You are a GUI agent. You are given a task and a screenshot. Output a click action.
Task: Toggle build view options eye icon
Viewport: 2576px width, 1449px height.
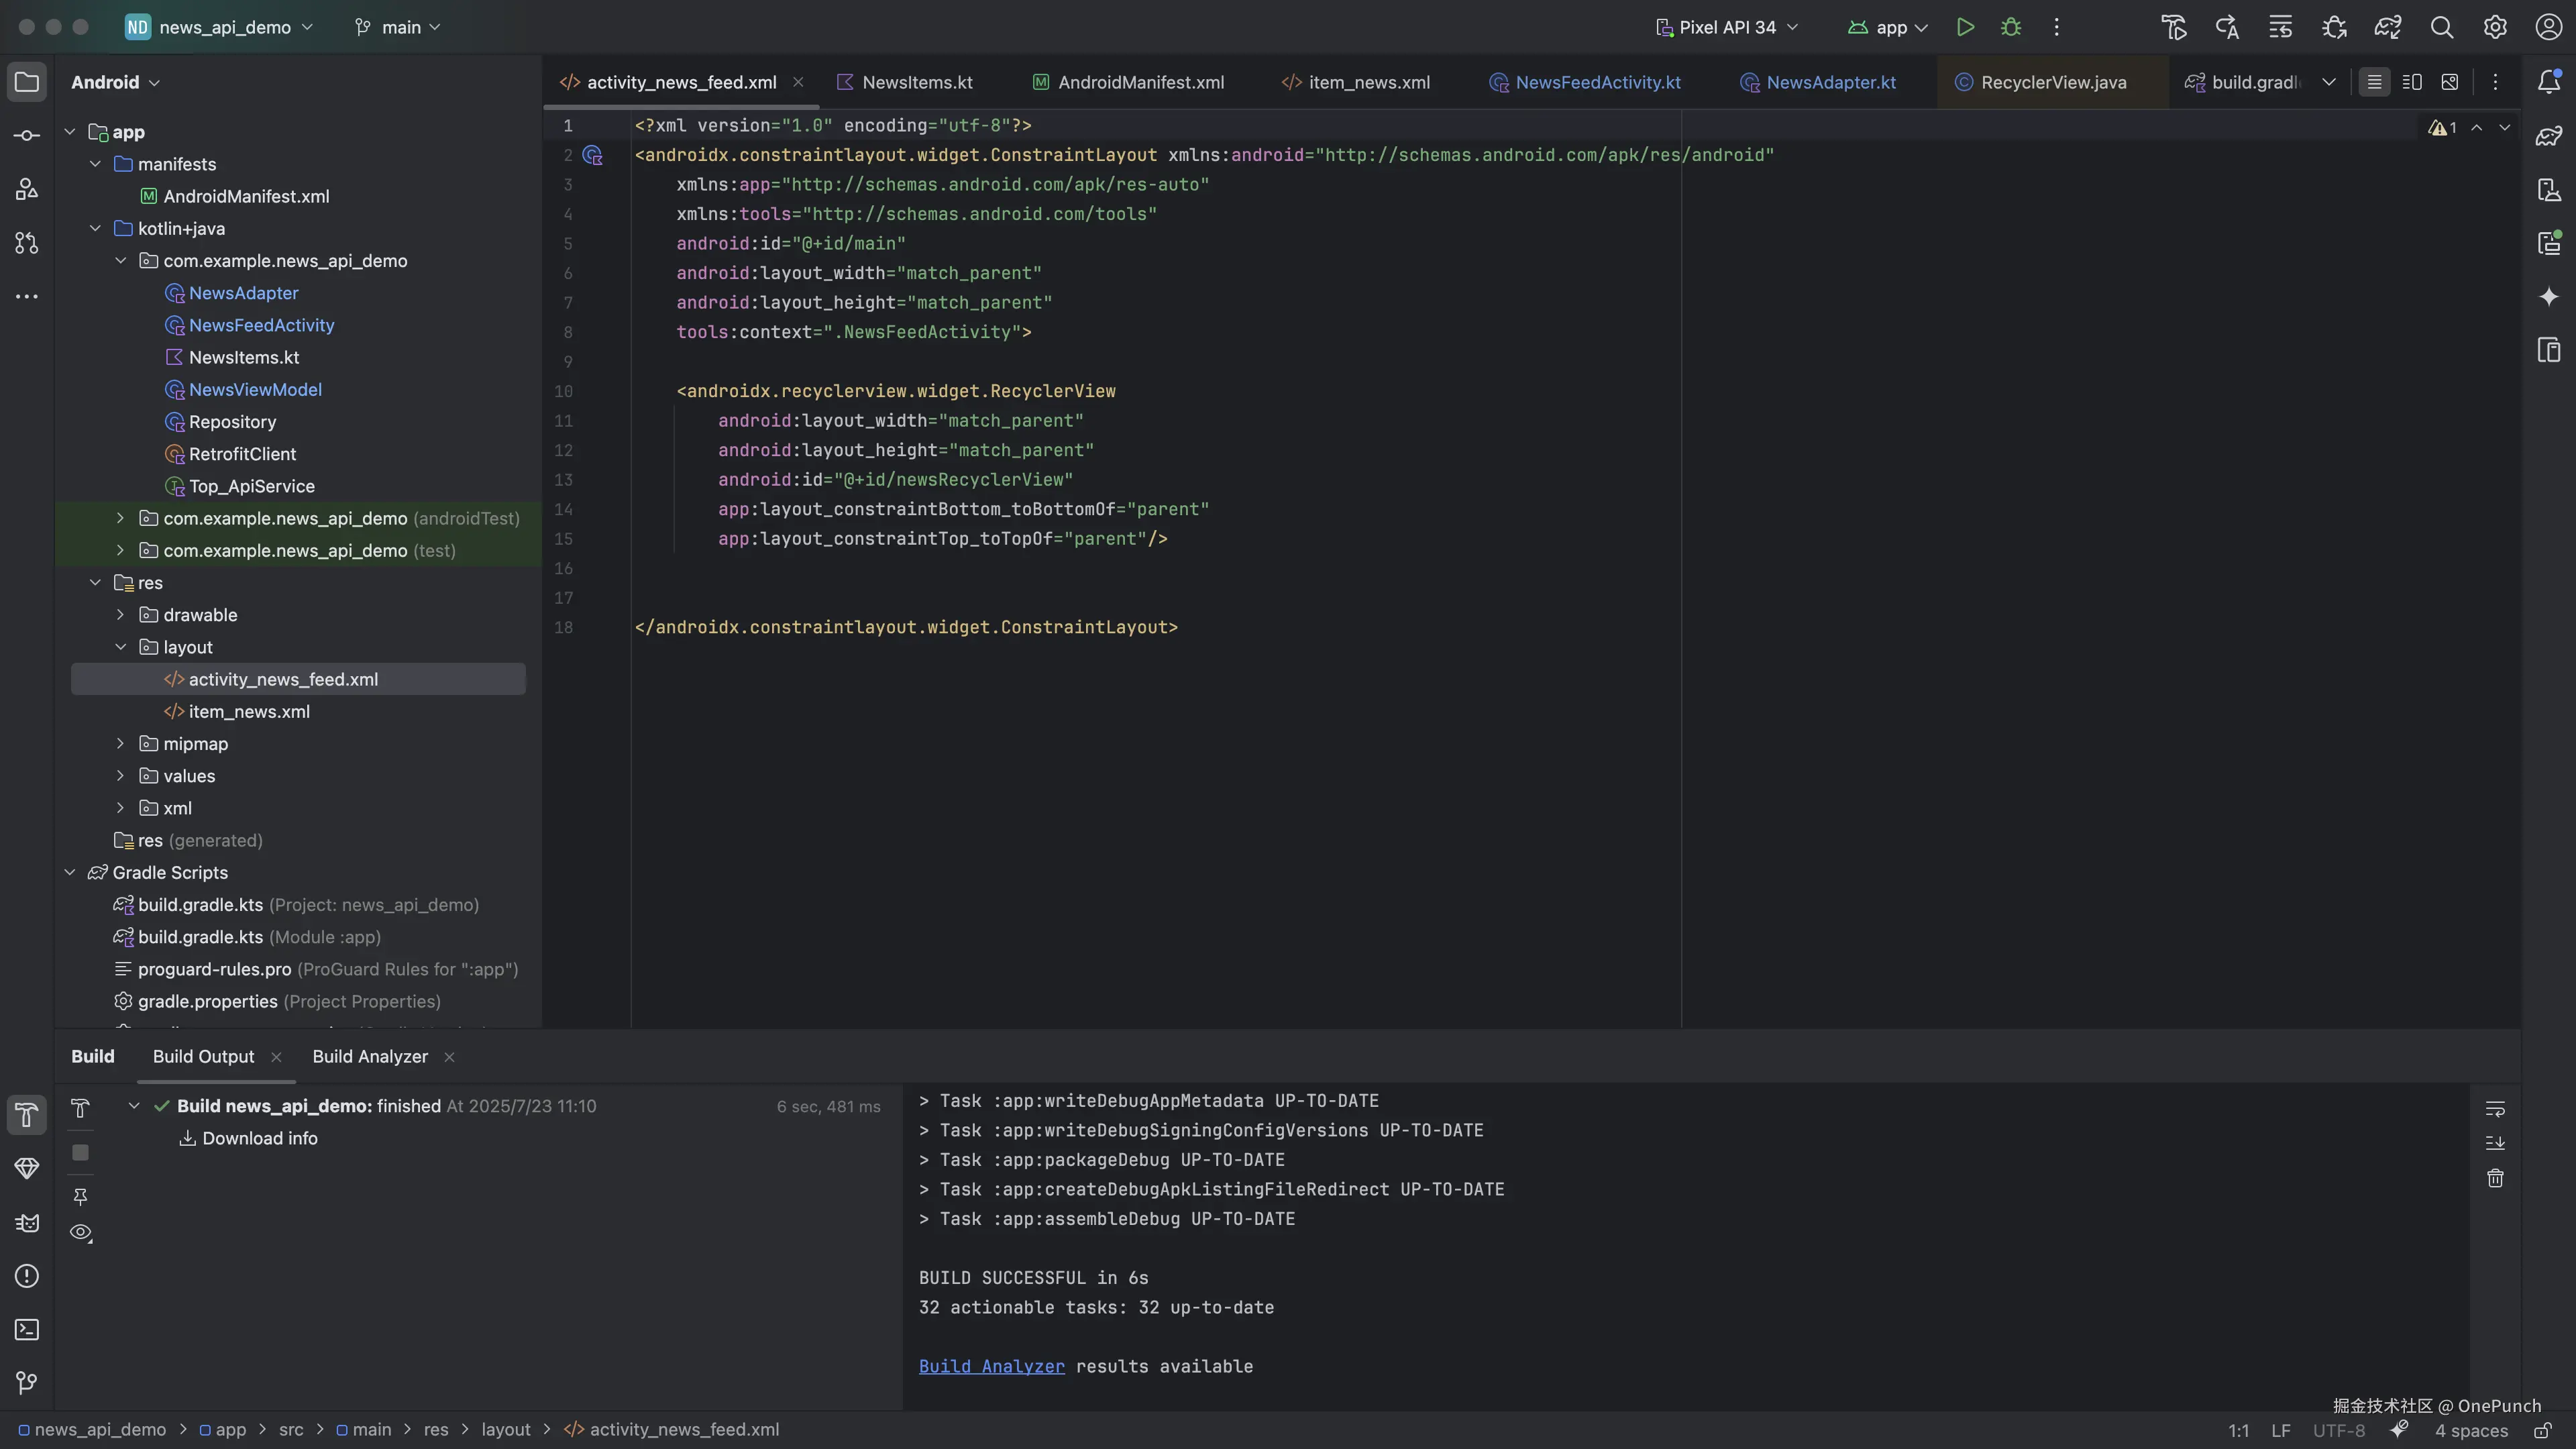81,1232
